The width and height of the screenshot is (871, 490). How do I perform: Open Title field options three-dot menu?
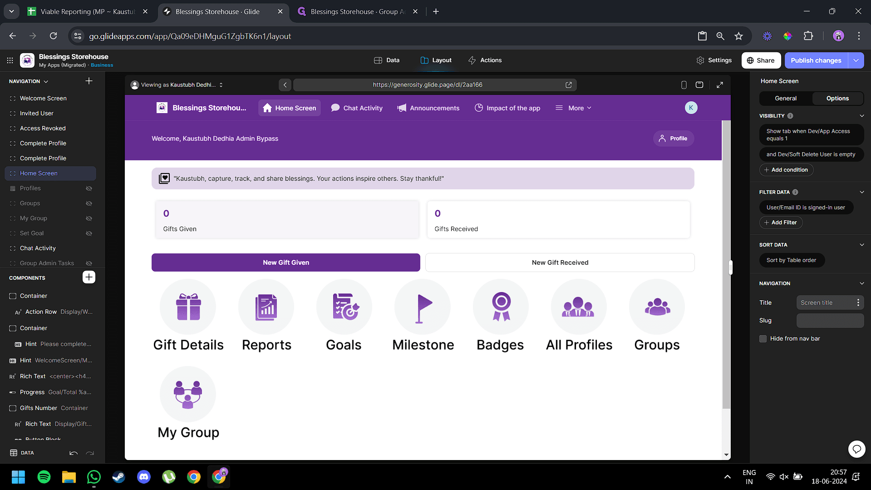858,302
